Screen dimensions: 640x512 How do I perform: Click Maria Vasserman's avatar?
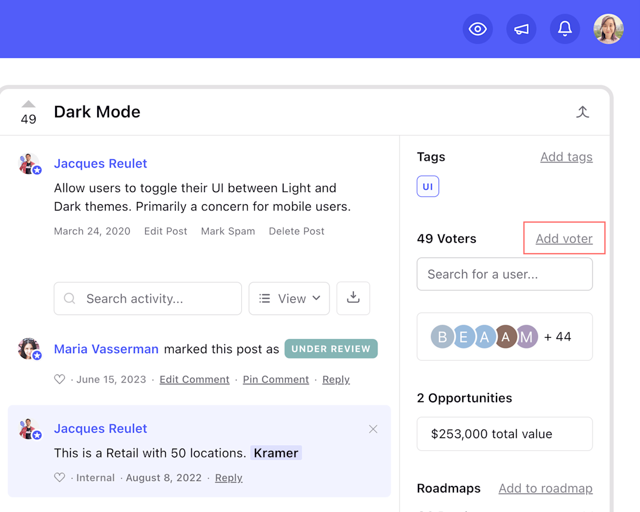pos(30,349)
